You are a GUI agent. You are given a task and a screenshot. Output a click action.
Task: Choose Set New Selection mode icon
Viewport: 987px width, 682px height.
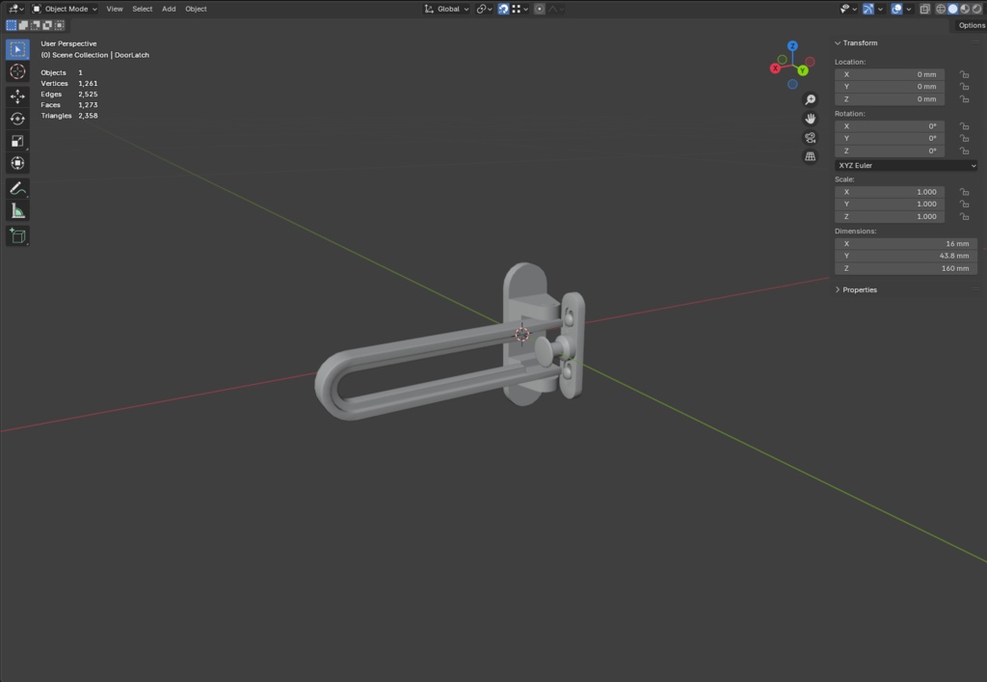tap(12, 25)
